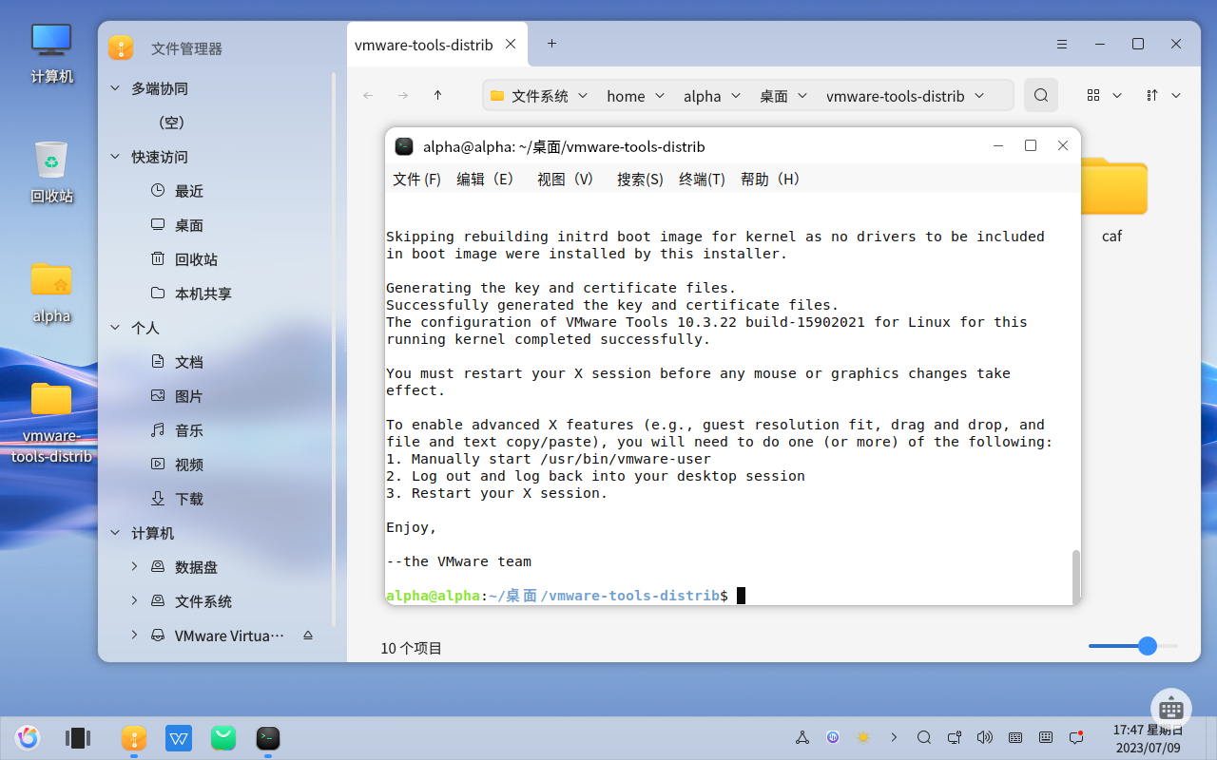
Task: Collapse the 计算机 sidebar section
Action: click(115, 533)
